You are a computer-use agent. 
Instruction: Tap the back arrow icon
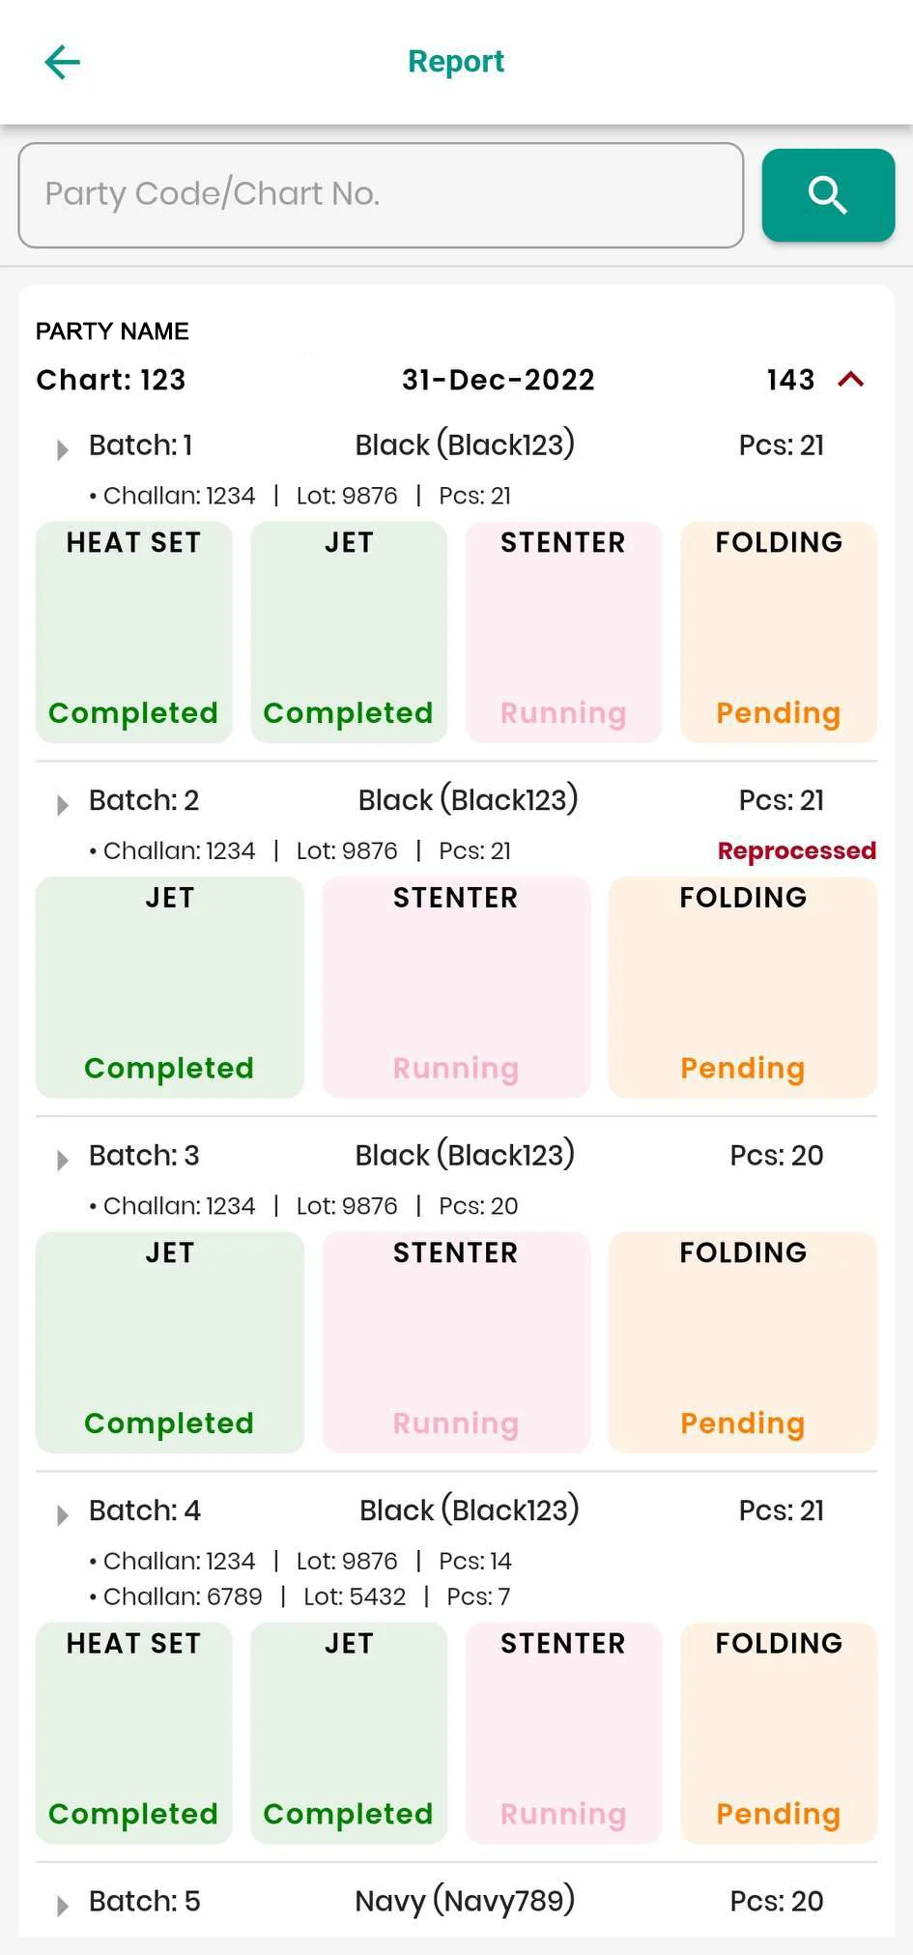click(63, 63)
